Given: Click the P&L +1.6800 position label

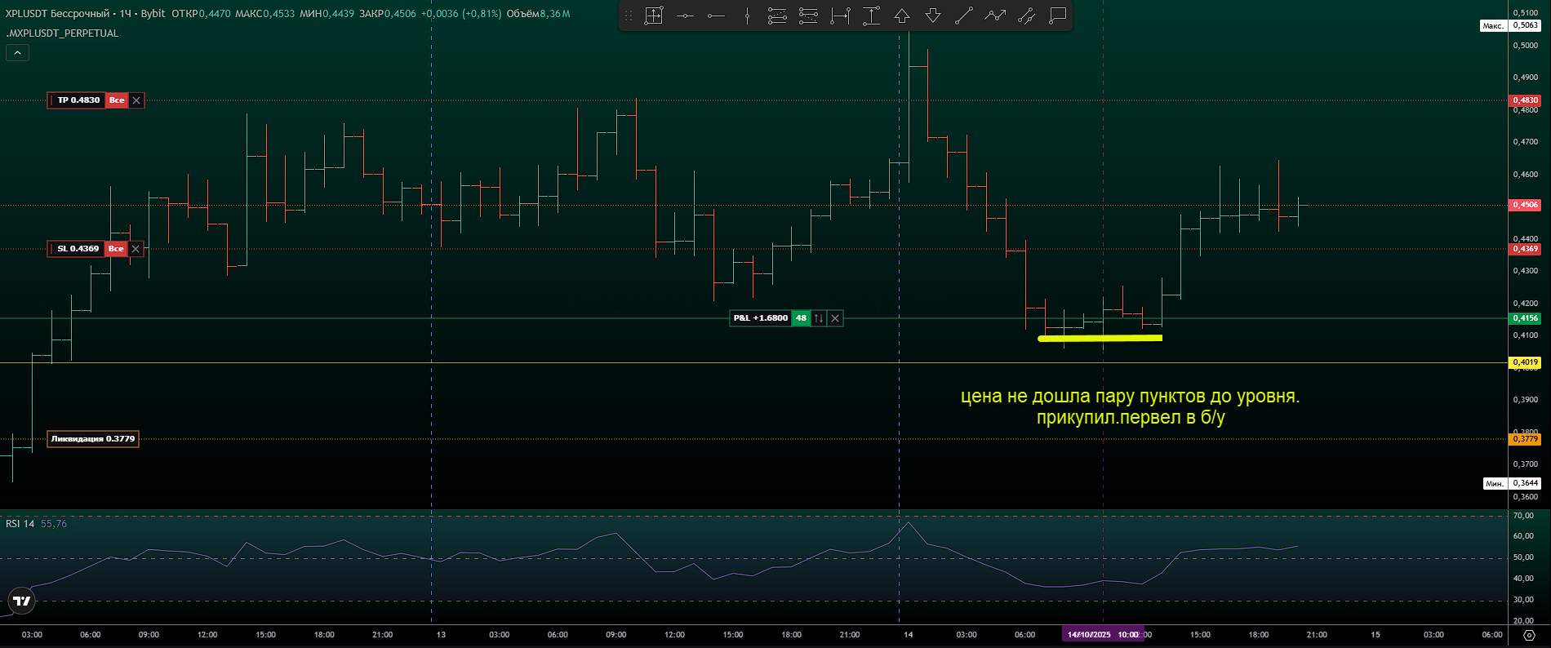Looking at the screenshot, I should tap(761, 318).
